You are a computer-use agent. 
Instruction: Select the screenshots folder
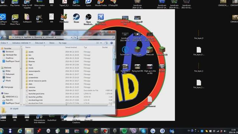point(33,77)
